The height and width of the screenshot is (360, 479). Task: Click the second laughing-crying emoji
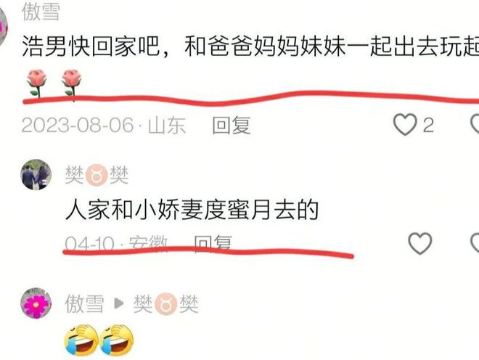pos(117,340)
